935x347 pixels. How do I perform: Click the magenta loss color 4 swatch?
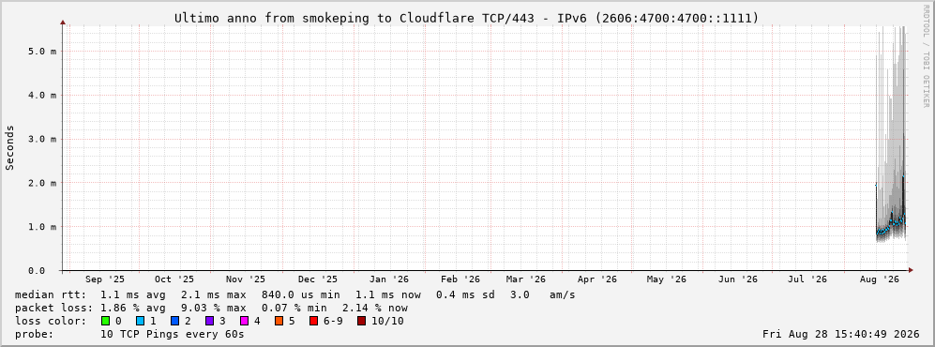pos(245,322)
